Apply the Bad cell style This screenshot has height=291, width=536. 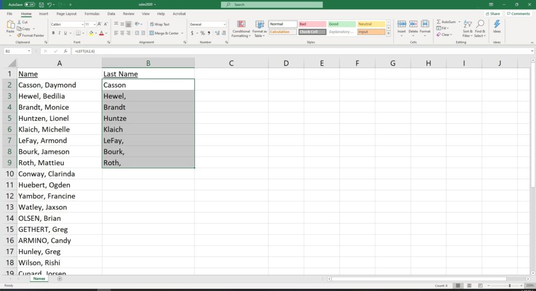point(312,24)
